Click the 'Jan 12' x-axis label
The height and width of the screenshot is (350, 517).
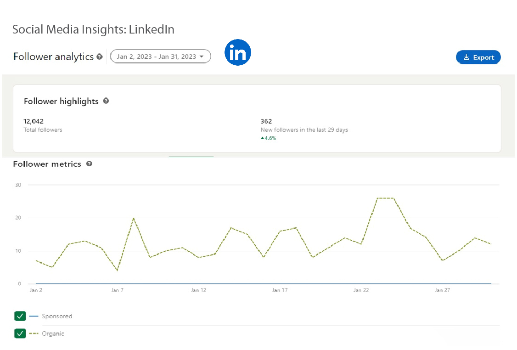pyautogui.click(x=198, y=290)
